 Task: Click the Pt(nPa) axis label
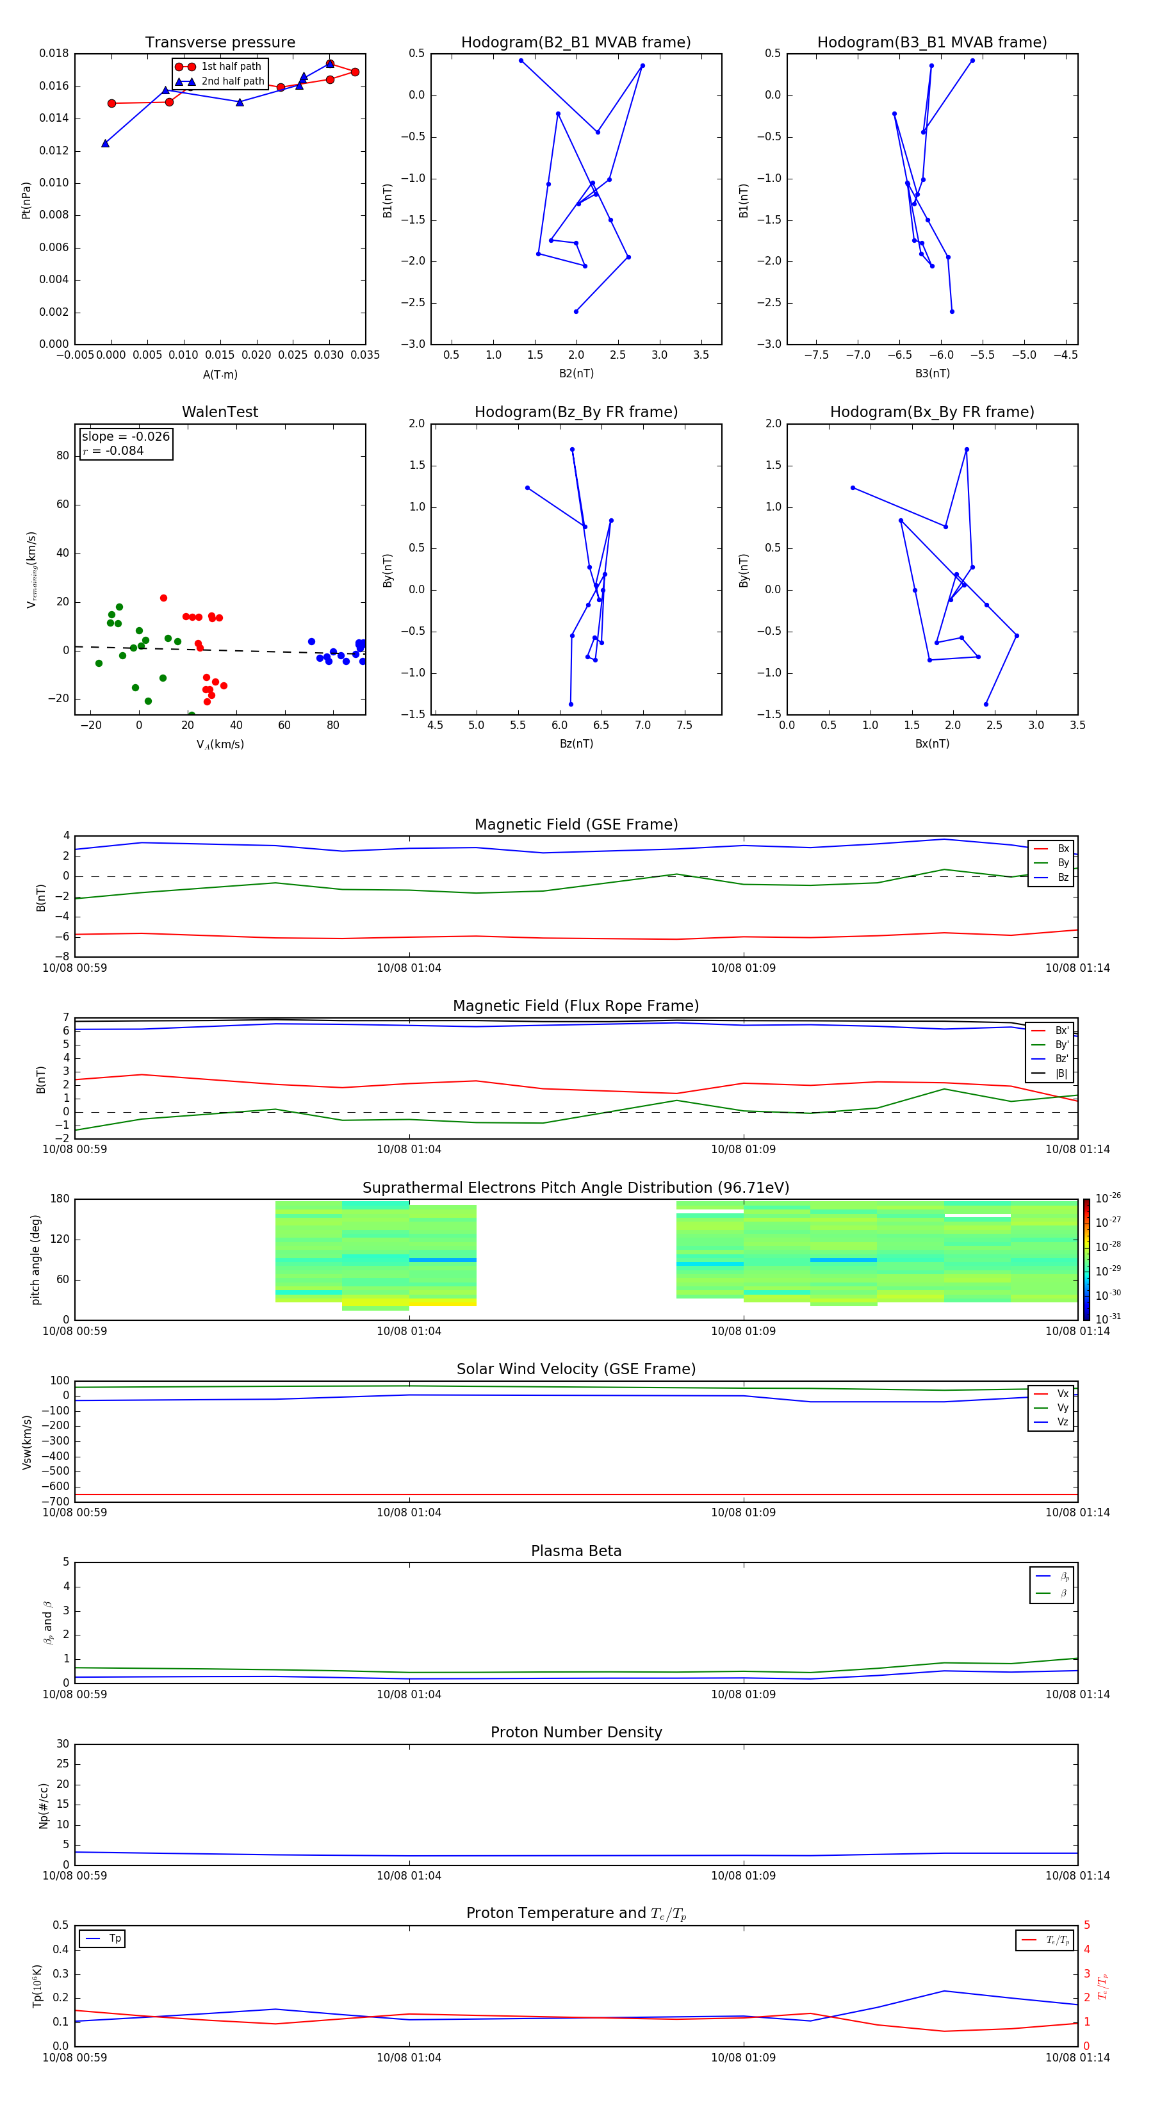[x=26, y=199]
